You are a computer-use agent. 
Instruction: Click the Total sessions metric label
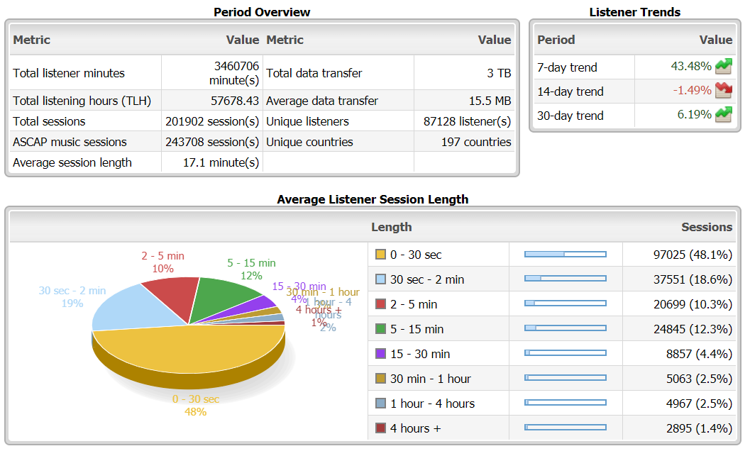pyautogui.click(x=49, y=121)
